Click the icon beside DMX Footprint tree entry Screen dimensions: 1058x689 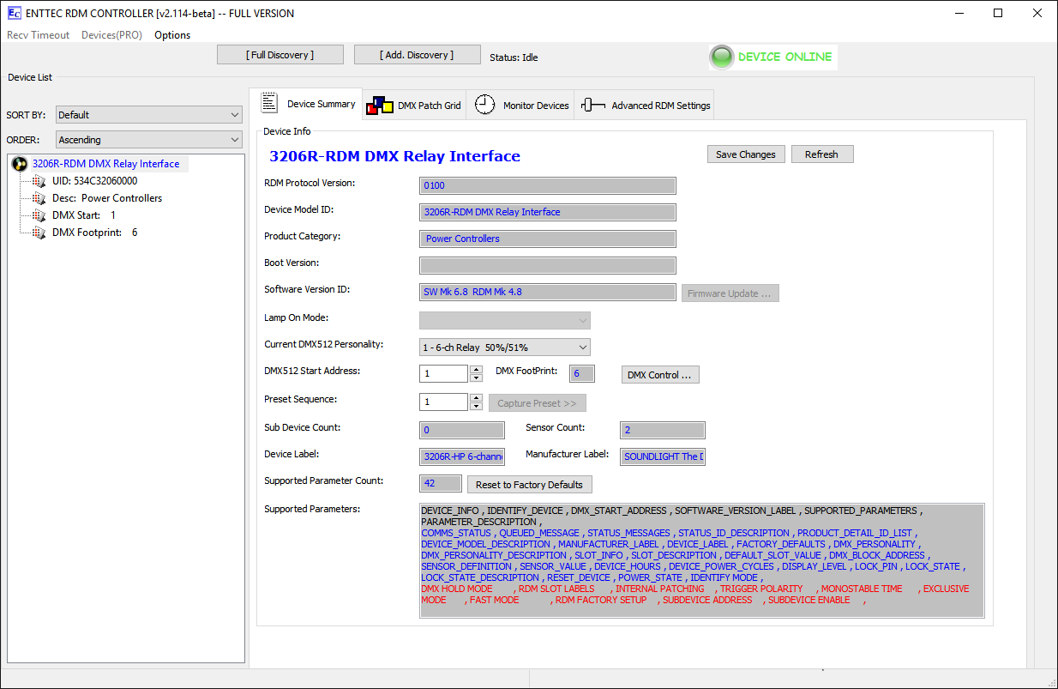click(39, 233)
